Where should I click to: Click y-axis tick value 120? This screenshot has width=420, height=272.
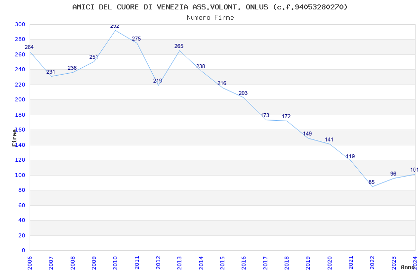pos(20,160)
